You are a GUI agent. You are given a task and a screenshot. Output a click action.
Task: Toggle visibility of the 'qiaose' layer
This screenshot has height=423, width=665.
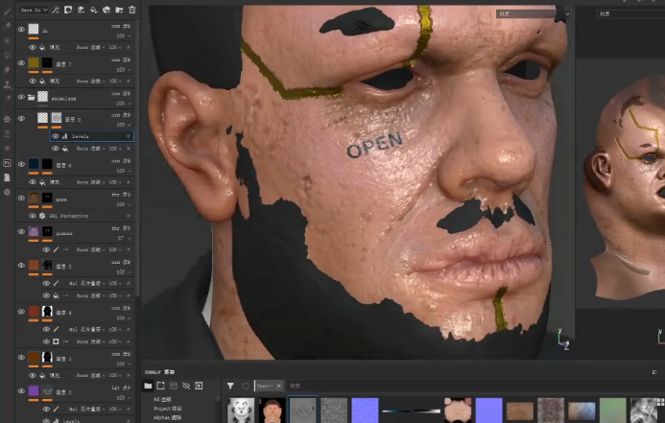coord(21,232)
